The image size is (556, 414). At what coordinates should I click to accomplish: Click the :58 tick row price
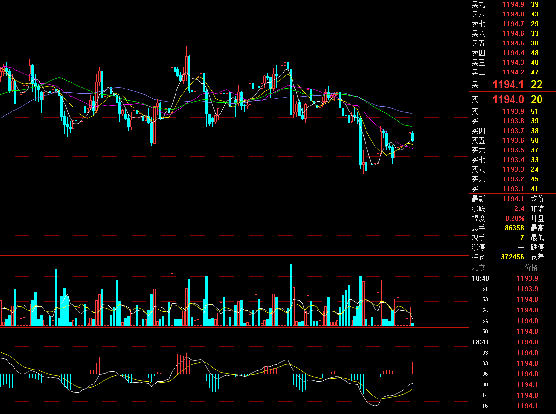click(x=527, y=331)
